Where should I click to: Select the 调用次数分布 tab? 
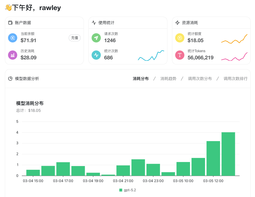pos(200,79)
